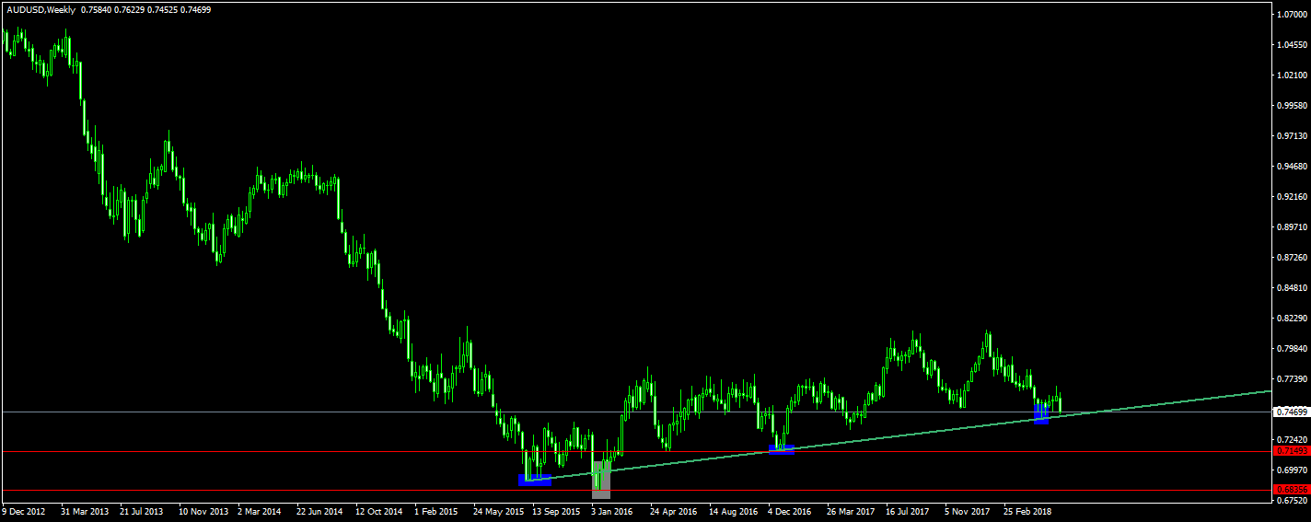
Task: Click the red 0.68356 price label
Action: click(x=1290, y=489)
